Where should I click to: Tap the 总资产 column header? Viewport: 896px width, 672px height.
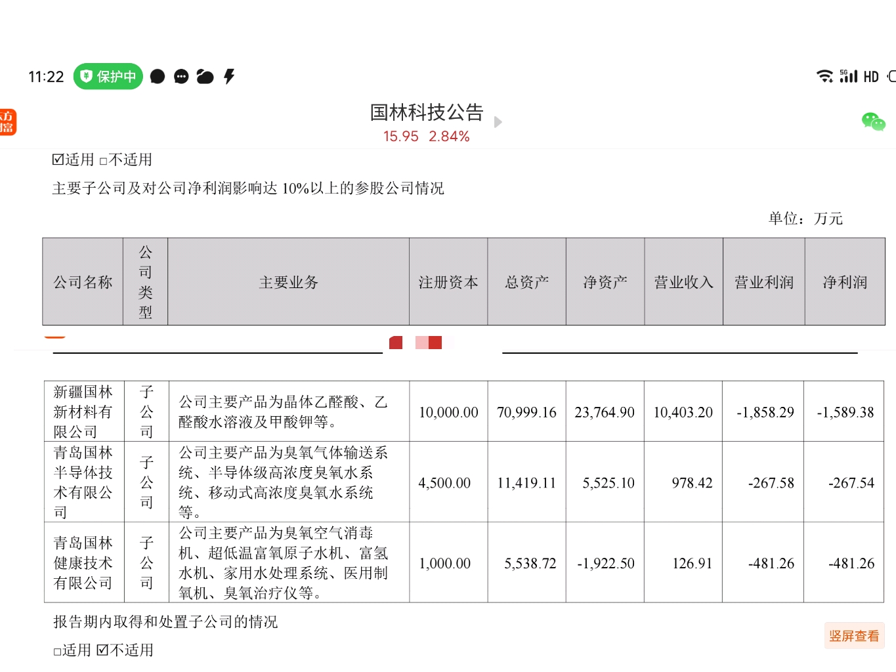pyautogui.click(x=527, y=282)
